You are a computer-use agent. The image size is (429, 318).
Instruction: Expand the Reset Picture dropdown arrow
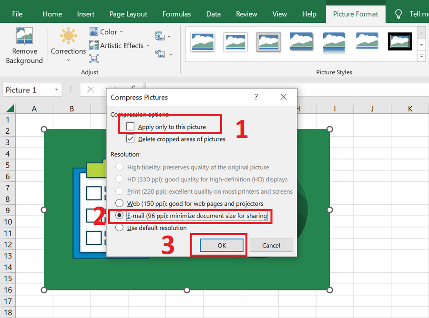[x=171, y=55]
